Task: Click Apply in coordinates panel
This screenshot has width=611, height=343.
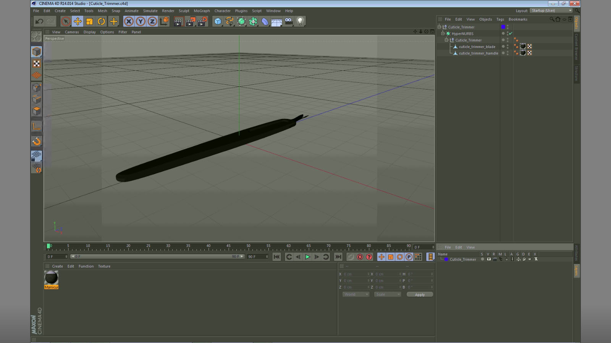Action: tap(420, 295)
